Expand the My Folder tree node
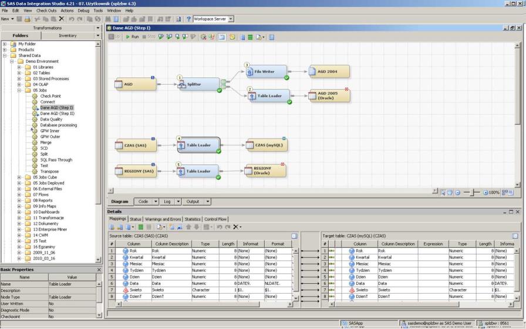The height and width of the screenshot is (329, 526). point(5,44)
